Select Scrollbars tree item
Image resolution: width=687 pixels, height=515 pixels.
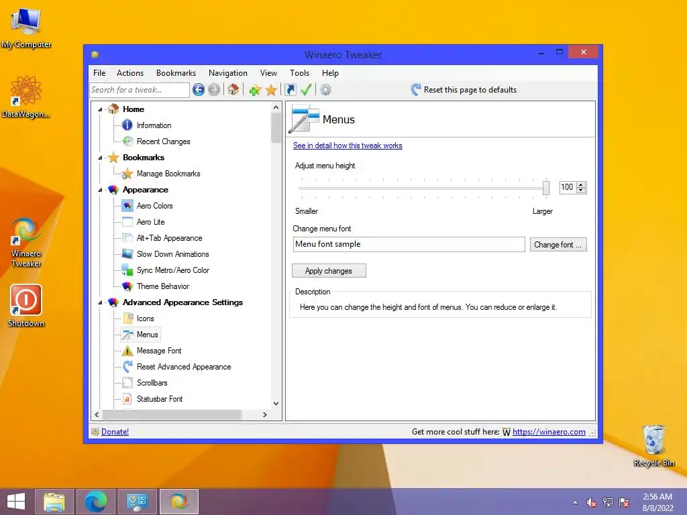point(152,383)
